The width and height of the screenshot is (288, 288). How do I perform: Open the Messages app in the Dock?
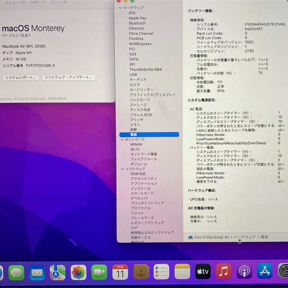[16, 273]
